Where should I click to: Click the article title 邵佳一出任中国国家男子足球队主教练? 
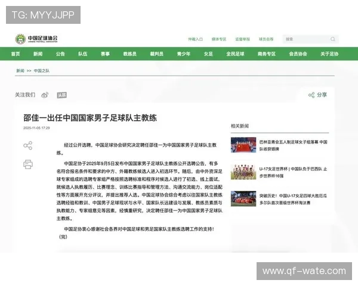[x=90, y=118]
